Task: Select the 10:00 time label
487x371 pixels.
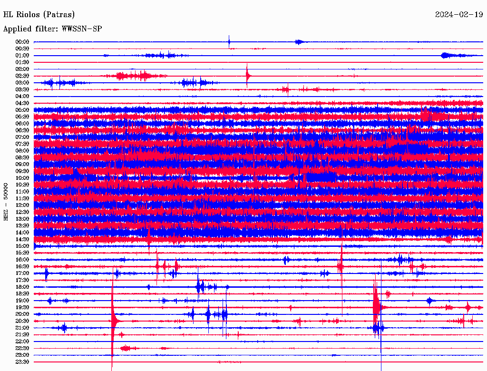Action: pos(22,178)
